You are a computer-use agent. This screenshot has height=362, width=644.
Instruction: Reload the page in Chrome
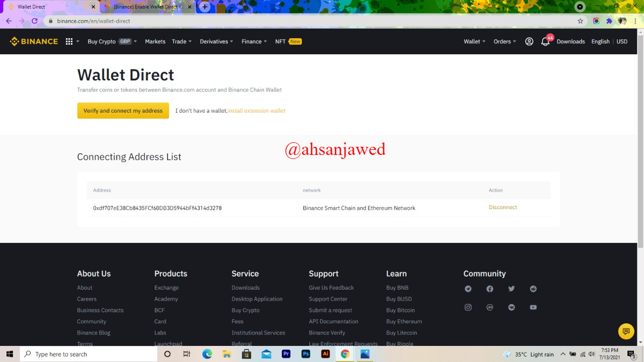tap(35, 21)
